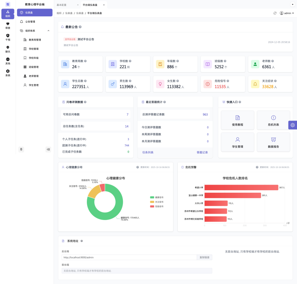Open the floating settings gear on right edge

click(x=293, y=125)
